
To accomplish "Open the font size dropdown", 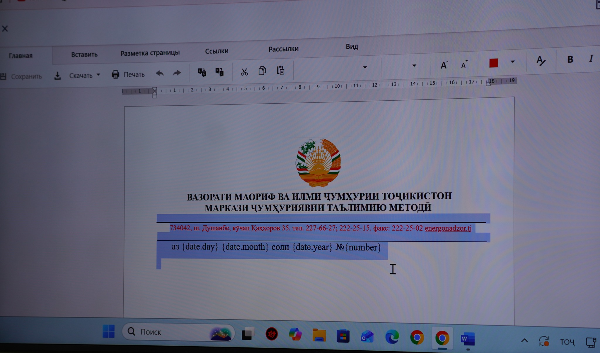I will click(x=414, y=66).
